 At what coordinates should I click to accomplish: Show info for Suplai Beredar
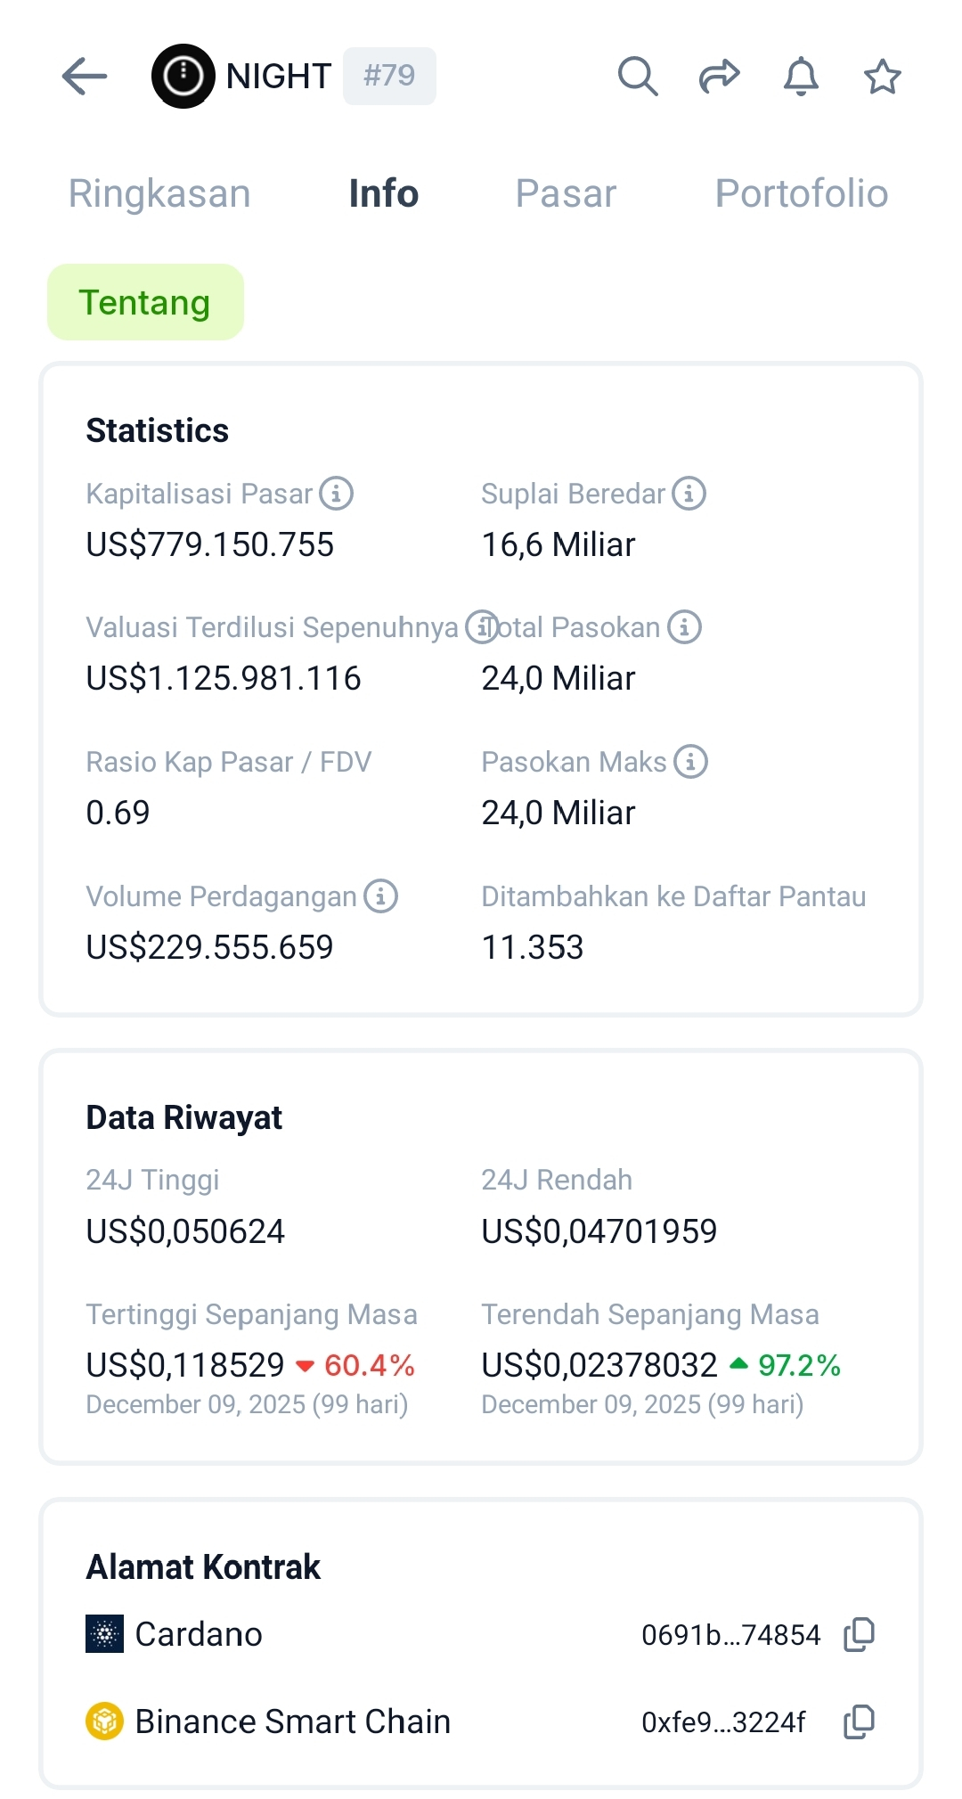[689, 493]
